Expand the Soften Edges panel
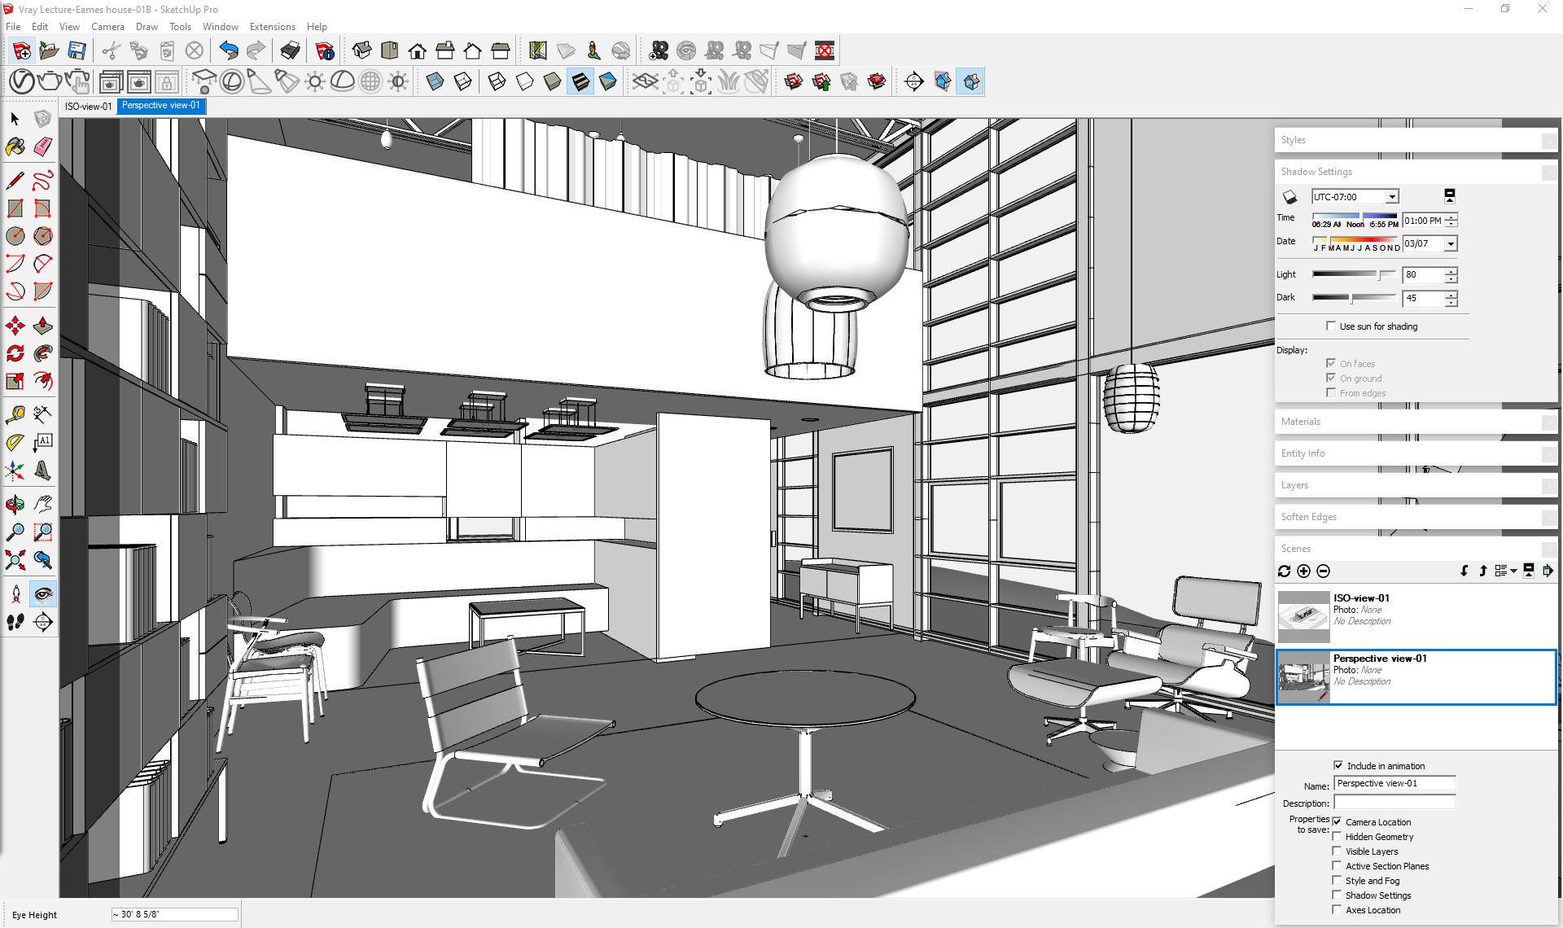Screen dimensions: 1563x928 (x=1412, y=516)
